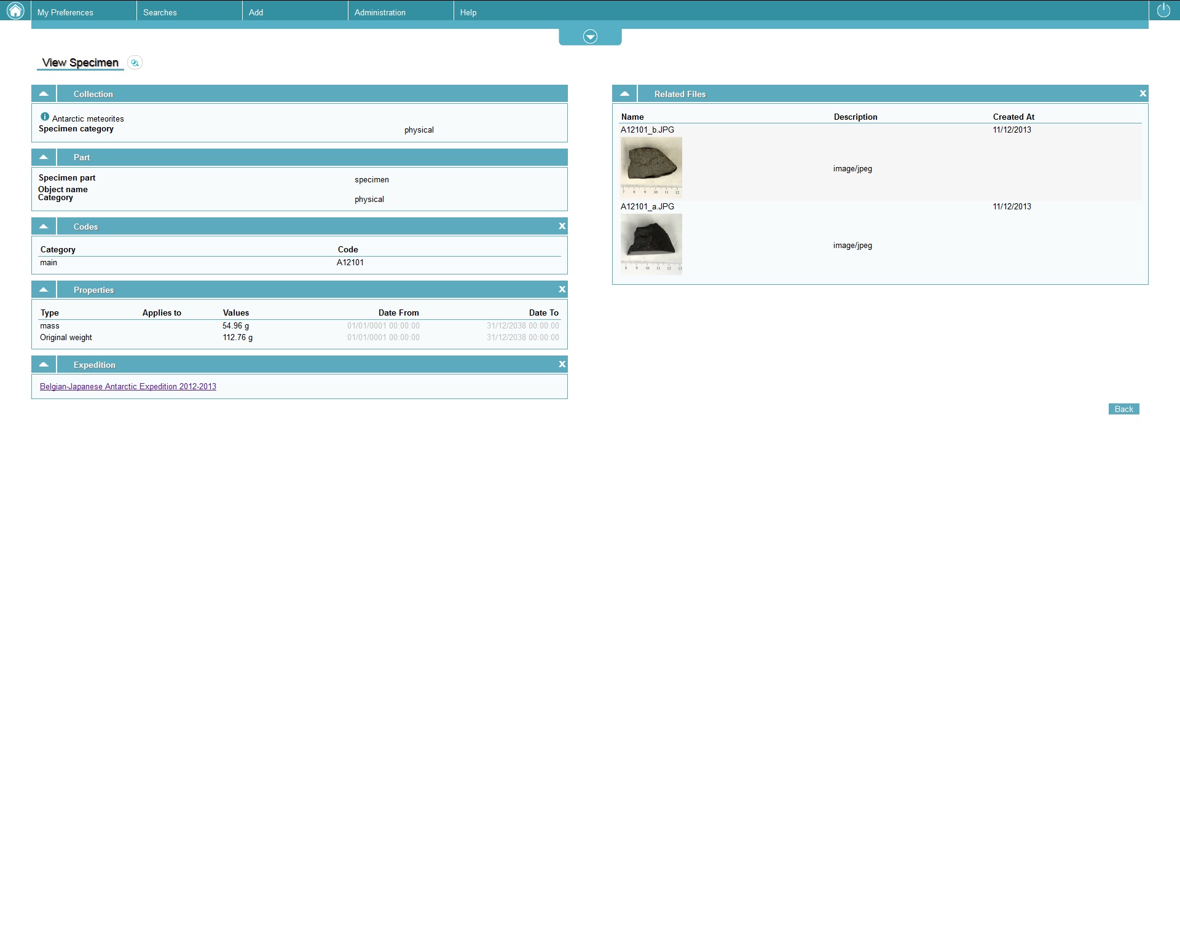
Task: Collapse the Related Files panel
Action: 624,94
